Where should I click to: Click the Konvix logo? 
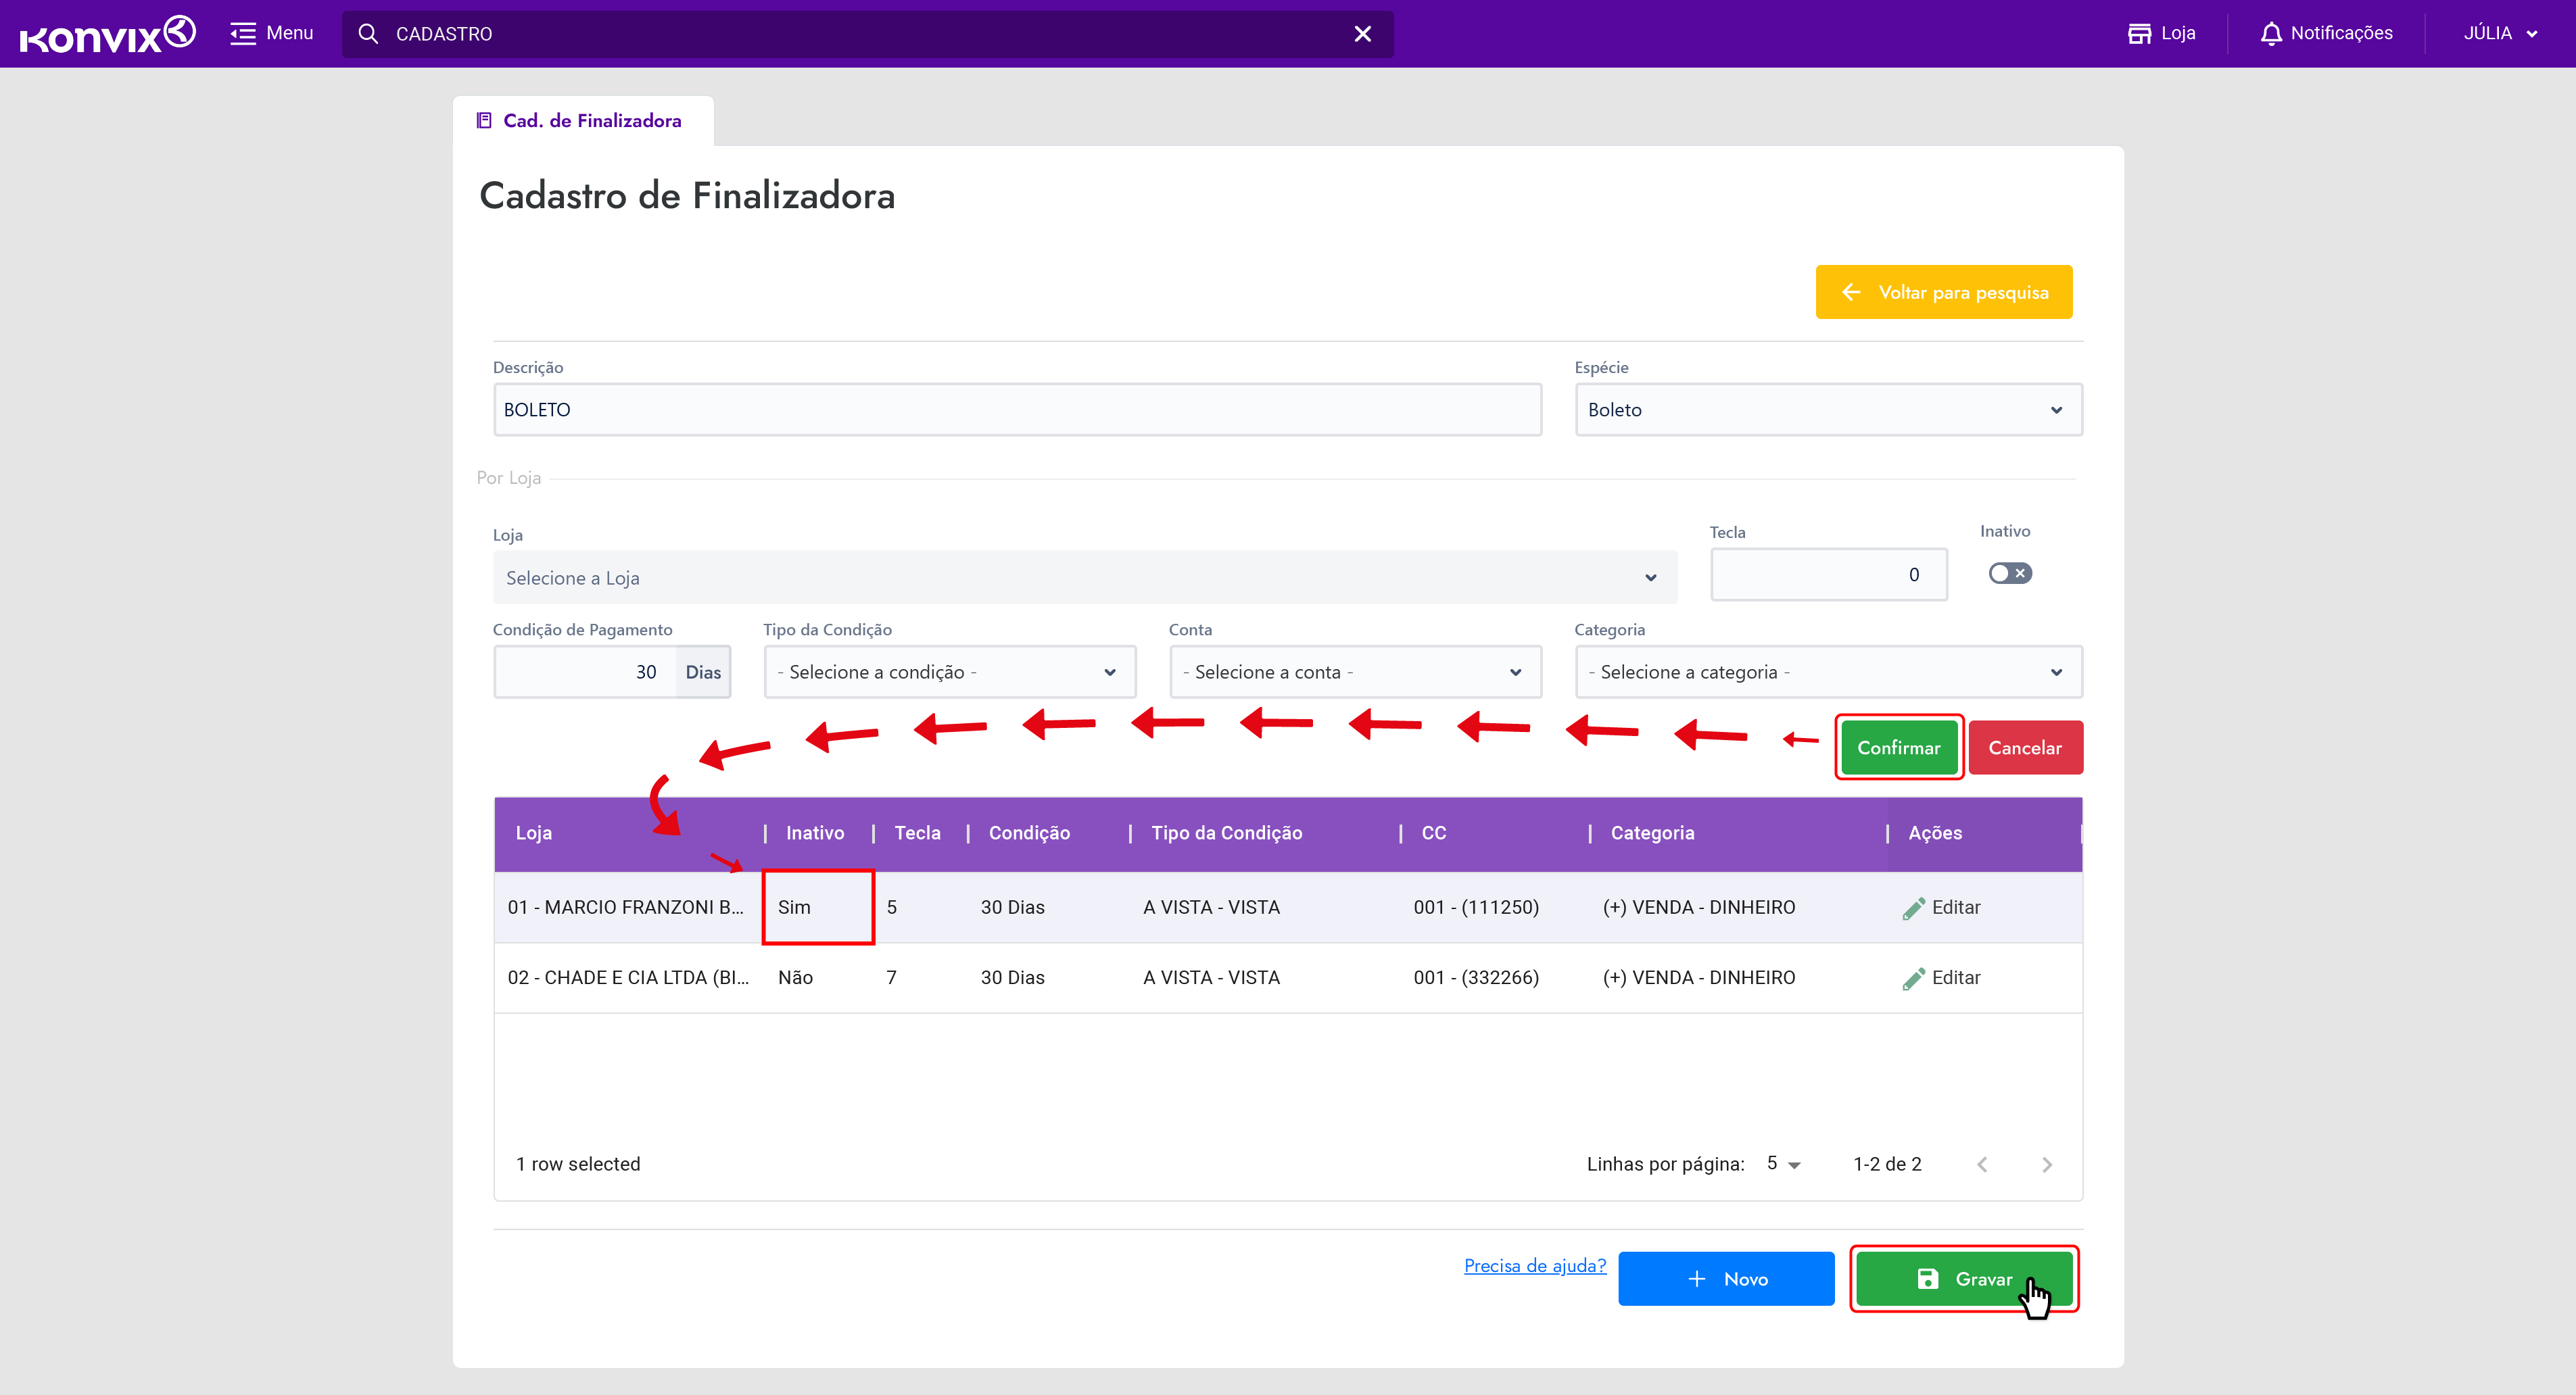(107, 34)
